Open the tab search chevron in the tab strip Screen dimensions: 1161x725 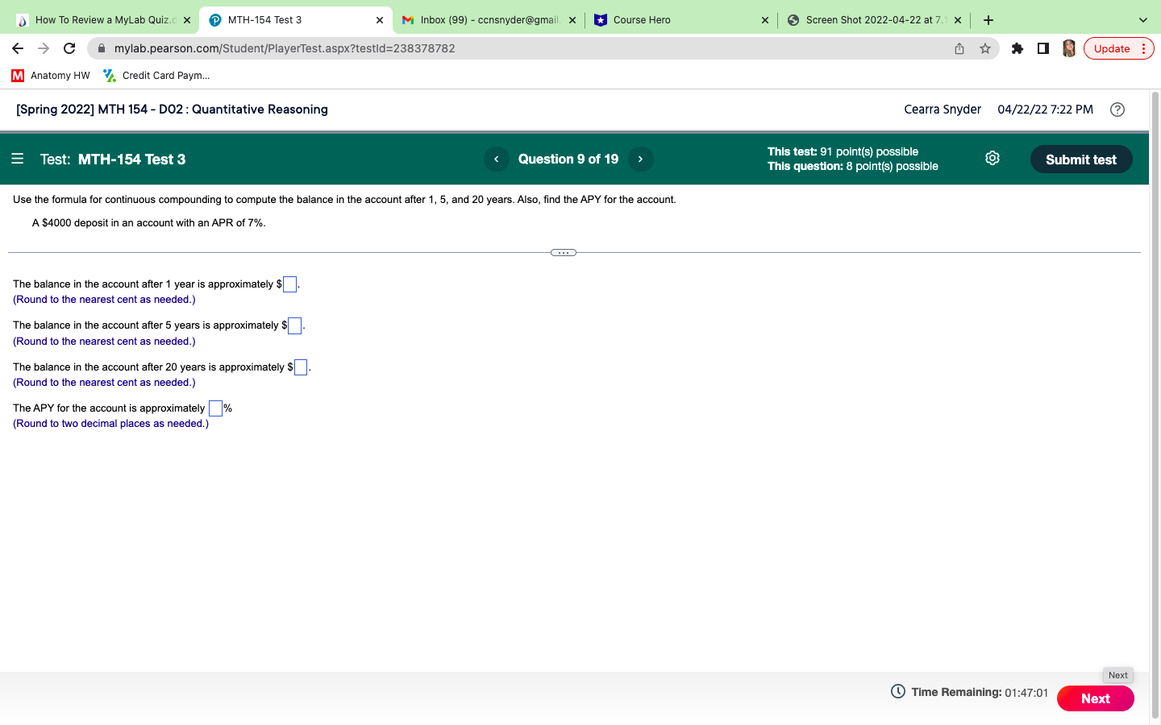(x=1142, y=19)
